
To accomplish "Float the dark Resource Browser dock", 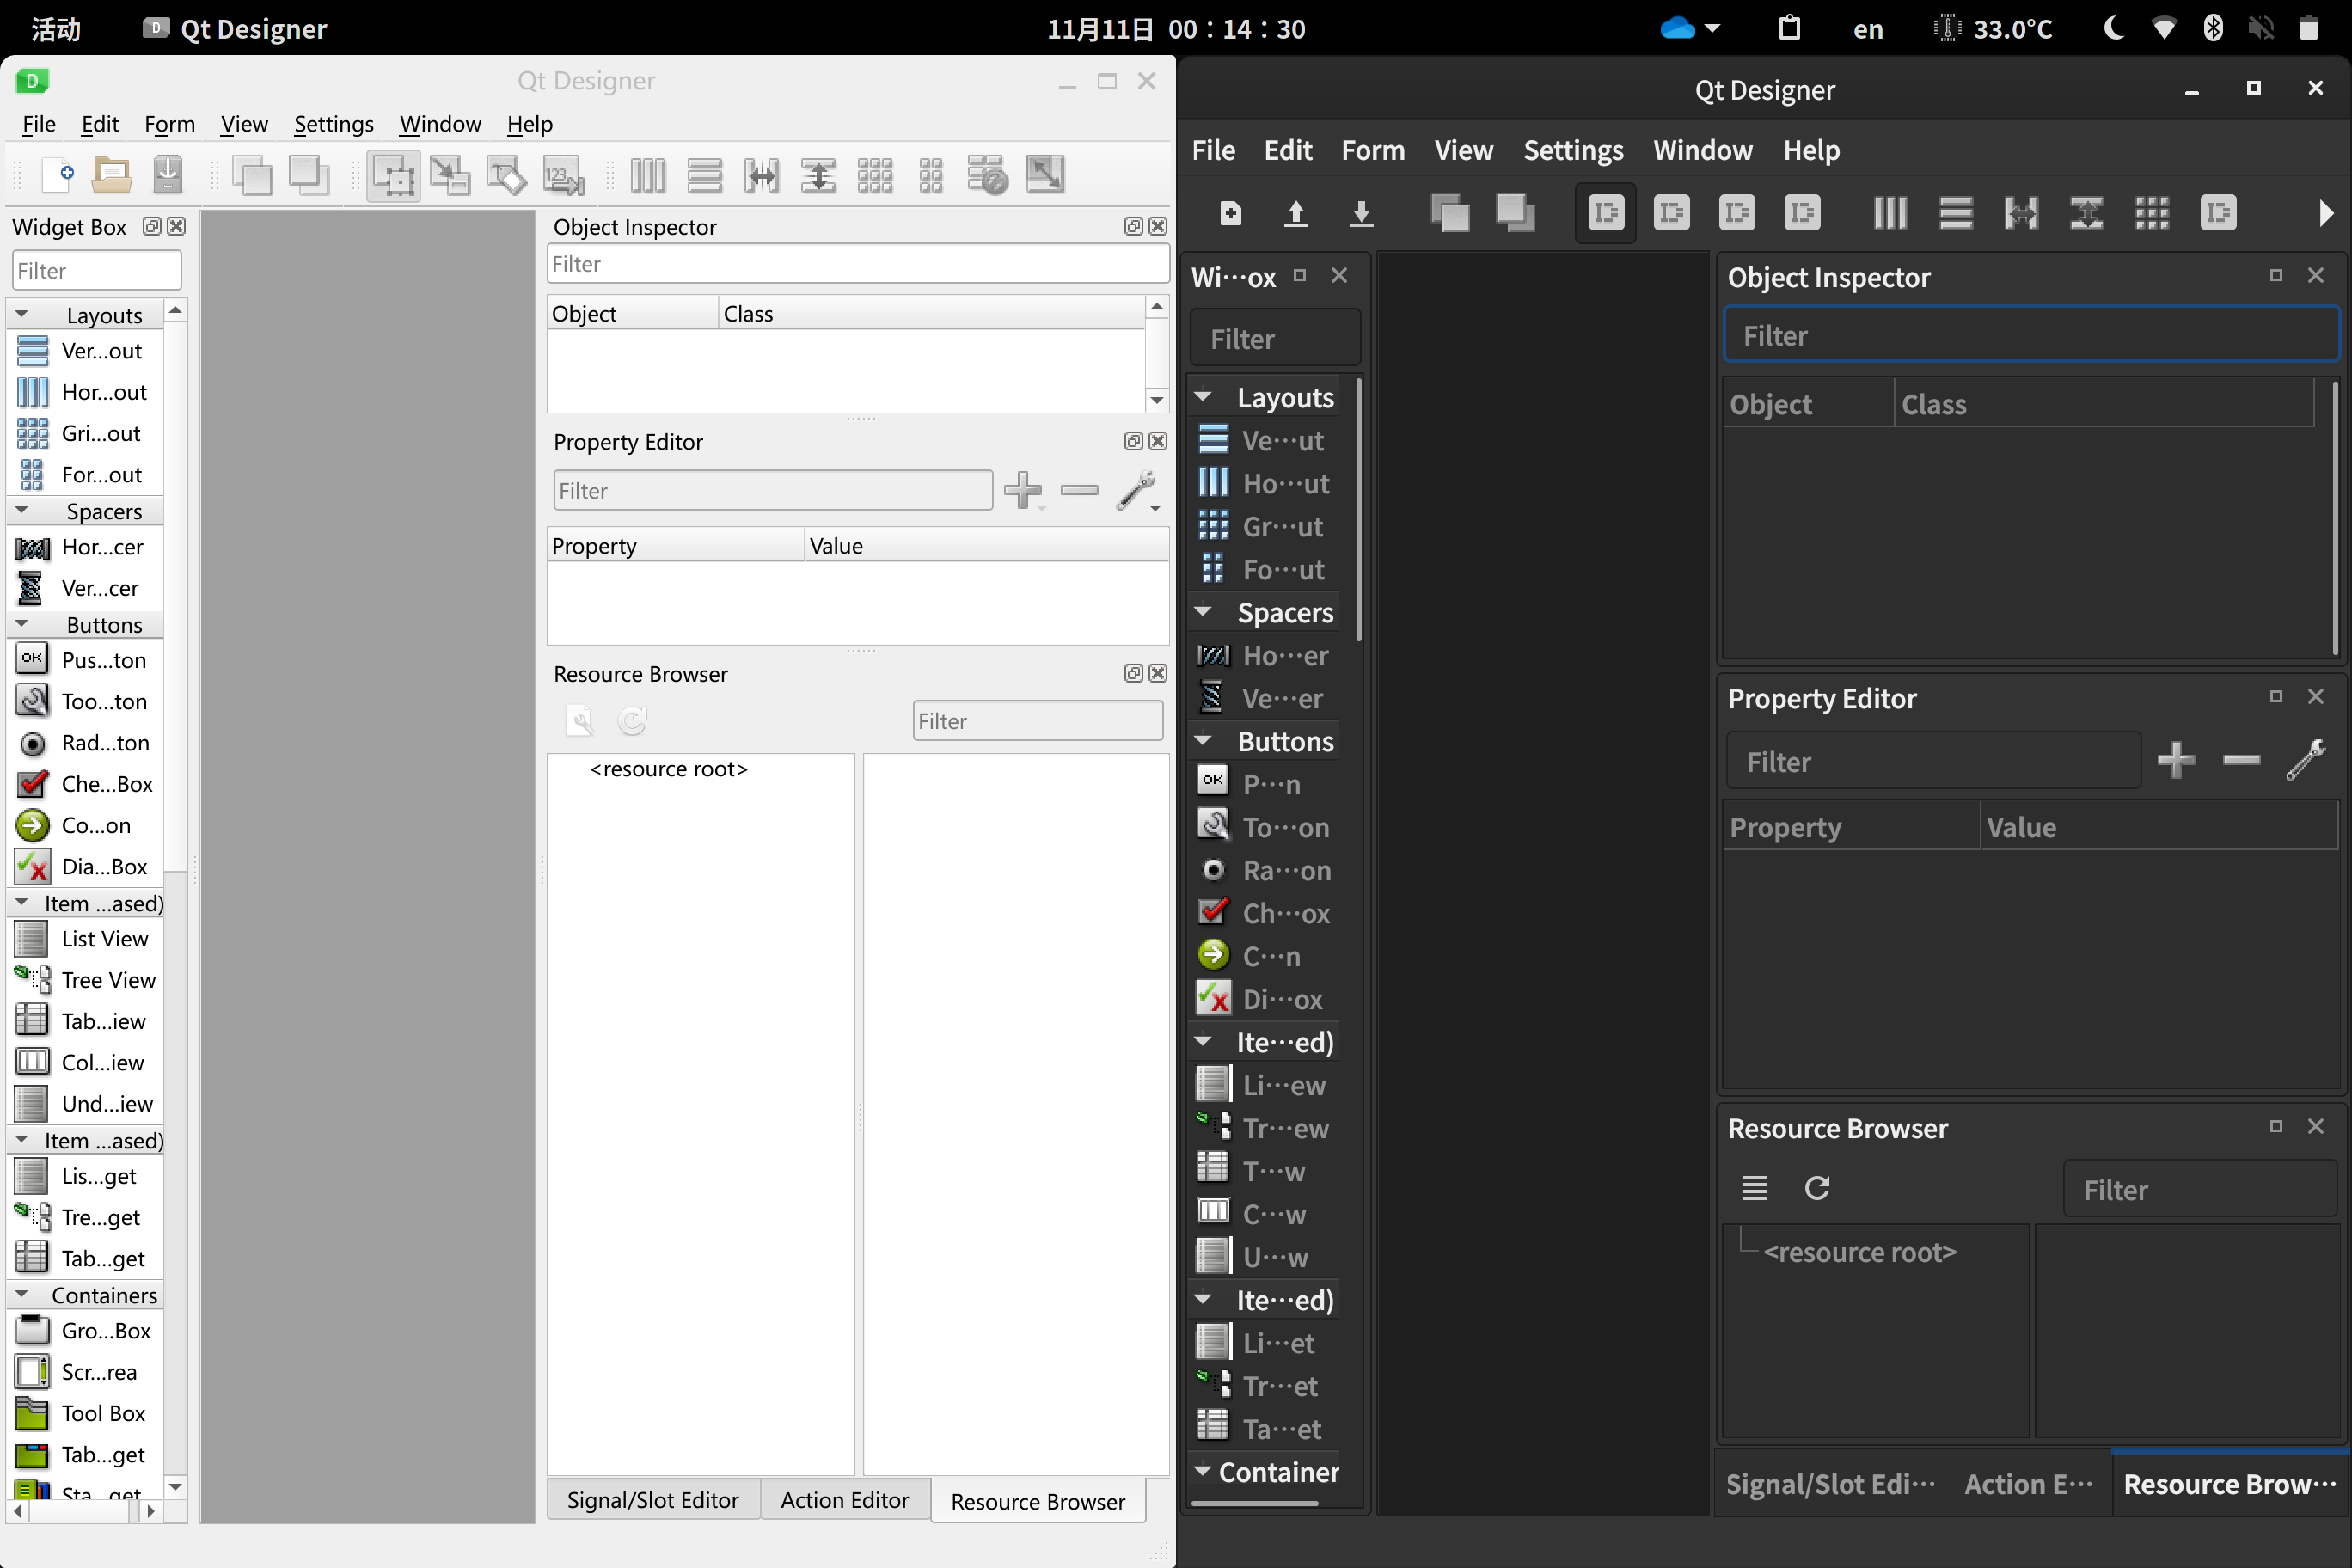I will [x=2276, y=1126].
